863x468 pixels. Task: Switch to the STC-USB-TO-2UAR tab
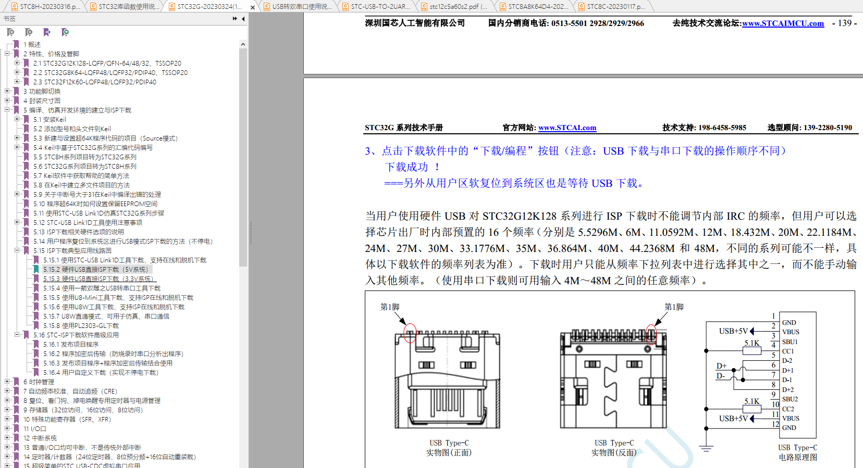point(376,7)
